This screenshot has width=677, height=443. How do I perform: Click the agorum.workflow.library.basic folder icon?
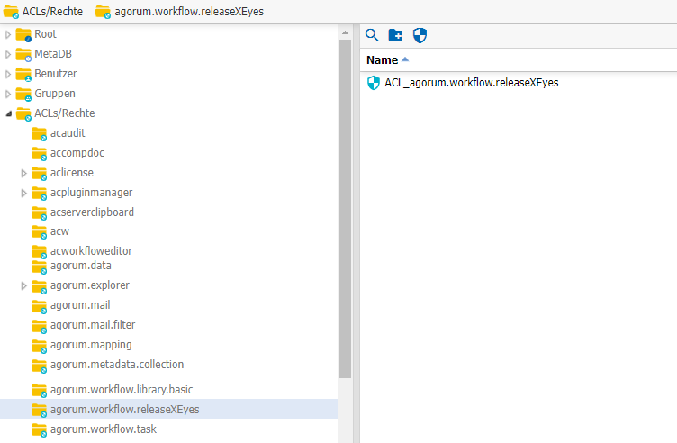point(40,390)
